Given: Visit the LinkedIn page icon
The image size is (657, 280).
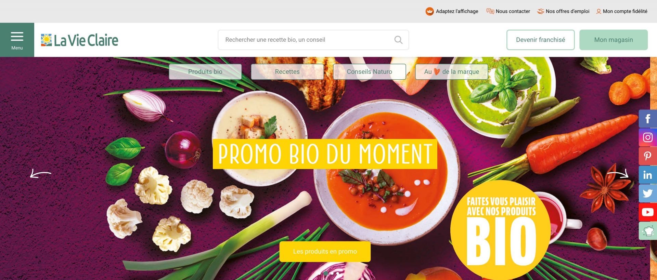Looking at the screenshot, I should click(648, 175).
